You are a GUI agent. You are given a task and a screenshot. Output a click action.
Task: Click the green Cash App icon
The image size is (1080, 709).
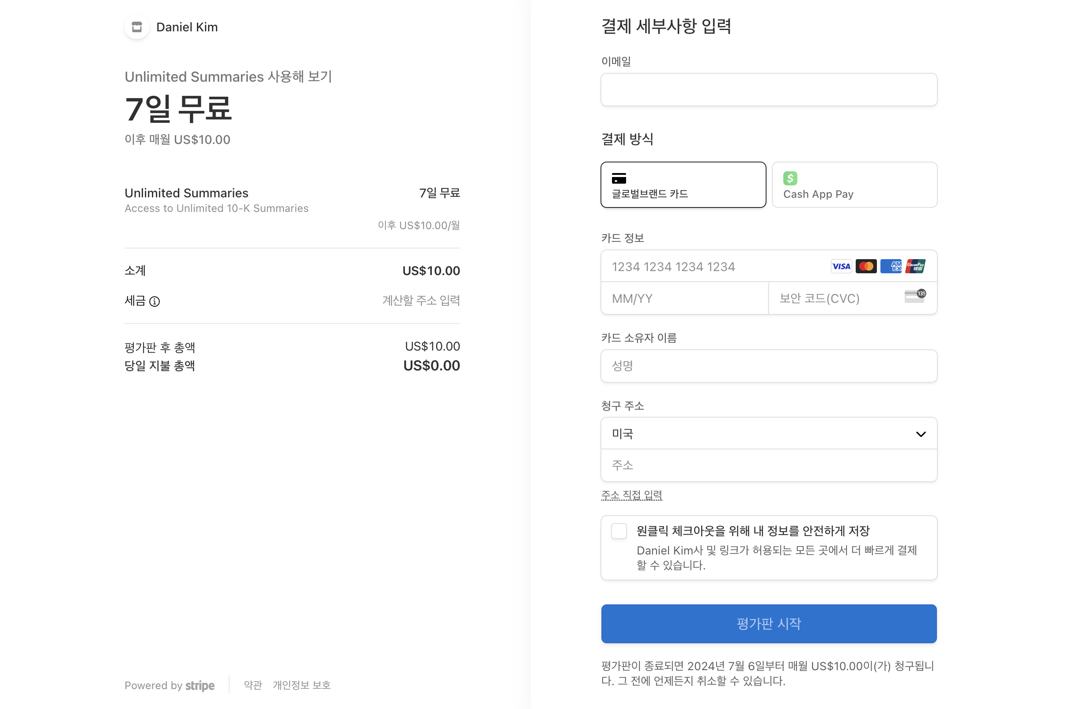790,178
